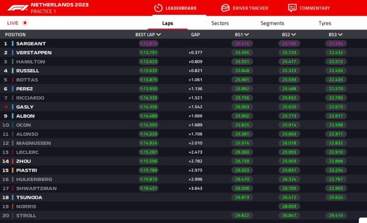This screenshot has height=223, width=367.
Task: Open the Driver Tracker tab
Action: 245,8
